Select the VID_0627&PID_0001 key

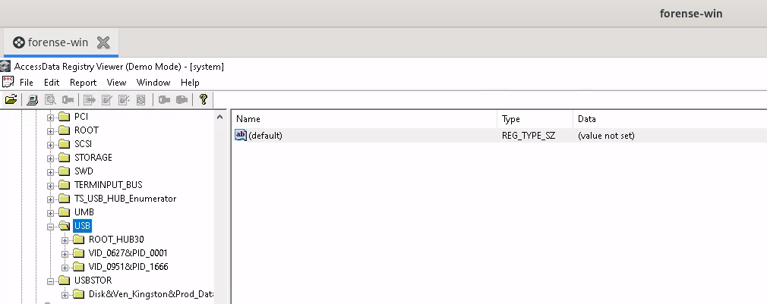[128, 253]
